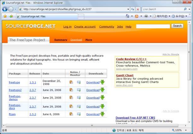Click monitor envelope icon for freetype-demos
193x134 pixels.
point(79,98)
